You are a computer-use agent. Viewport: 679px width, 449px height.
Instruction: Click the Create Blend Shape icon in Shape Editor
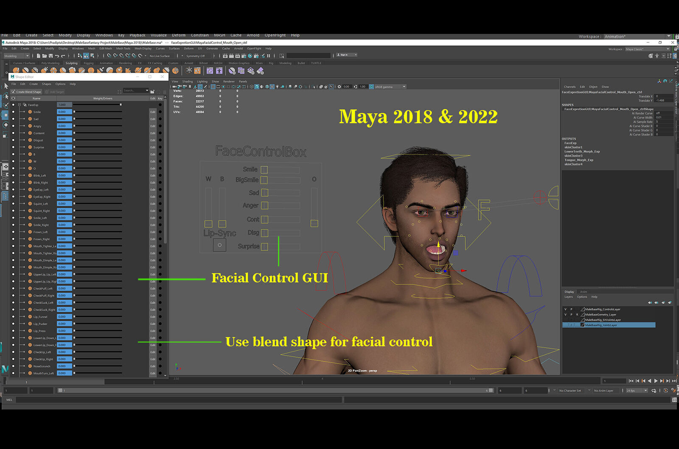(x=13, y=91)
